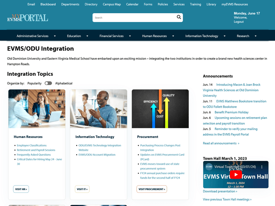Click the Procurement card heading
The image size is (275, 206).
pyautogui.click(x=148, y=137)
